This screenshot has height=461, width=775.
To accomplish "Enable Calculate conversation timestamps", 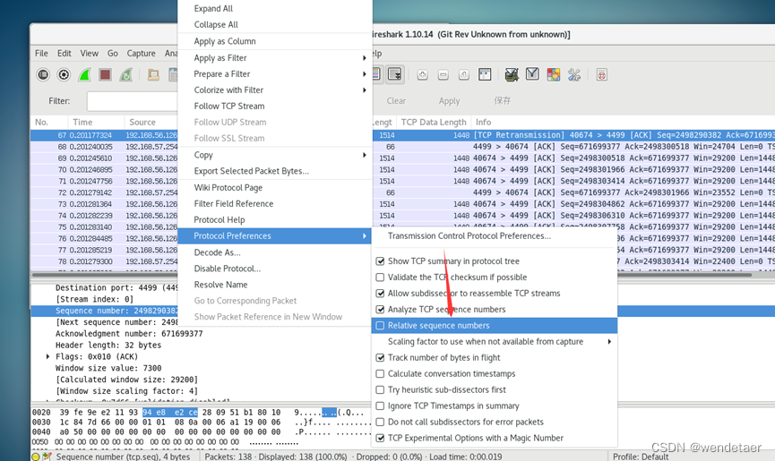I will [x=380, y=373].
